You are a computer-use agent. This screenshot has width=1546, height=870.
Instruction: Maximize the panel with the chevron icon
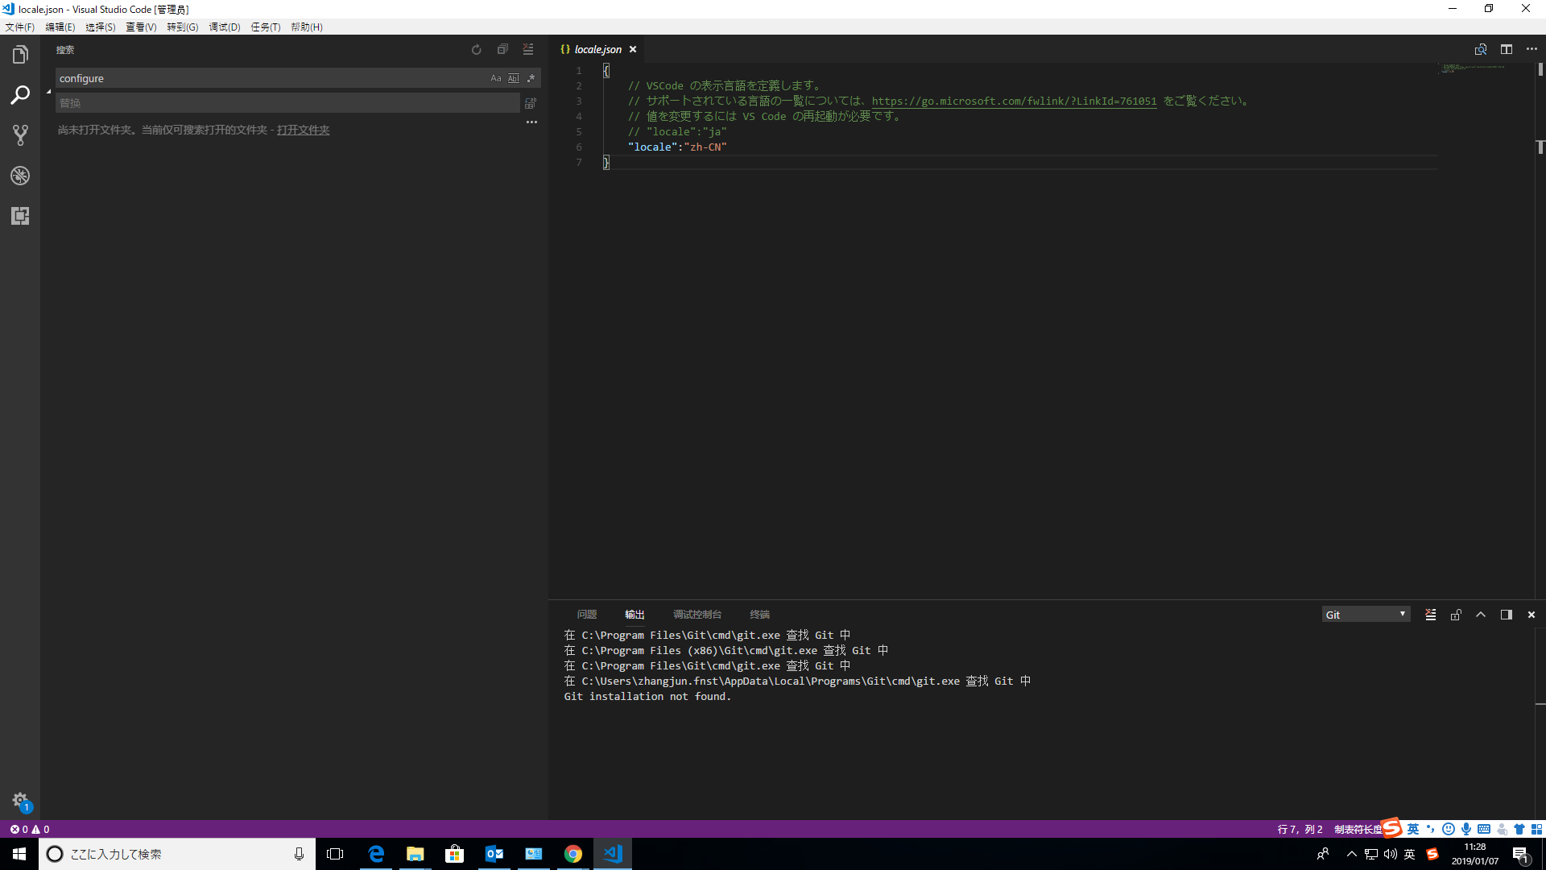pyautogui.click(x=1481, y=614)
